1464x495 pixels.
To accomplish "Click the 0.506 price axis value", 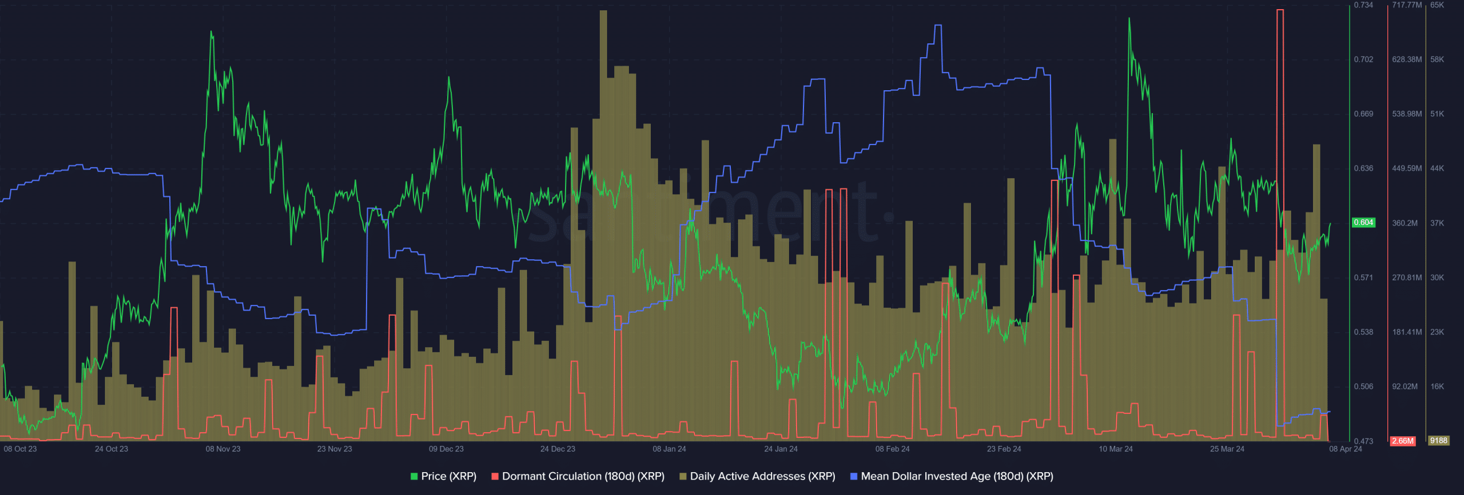I will 1363,387.
